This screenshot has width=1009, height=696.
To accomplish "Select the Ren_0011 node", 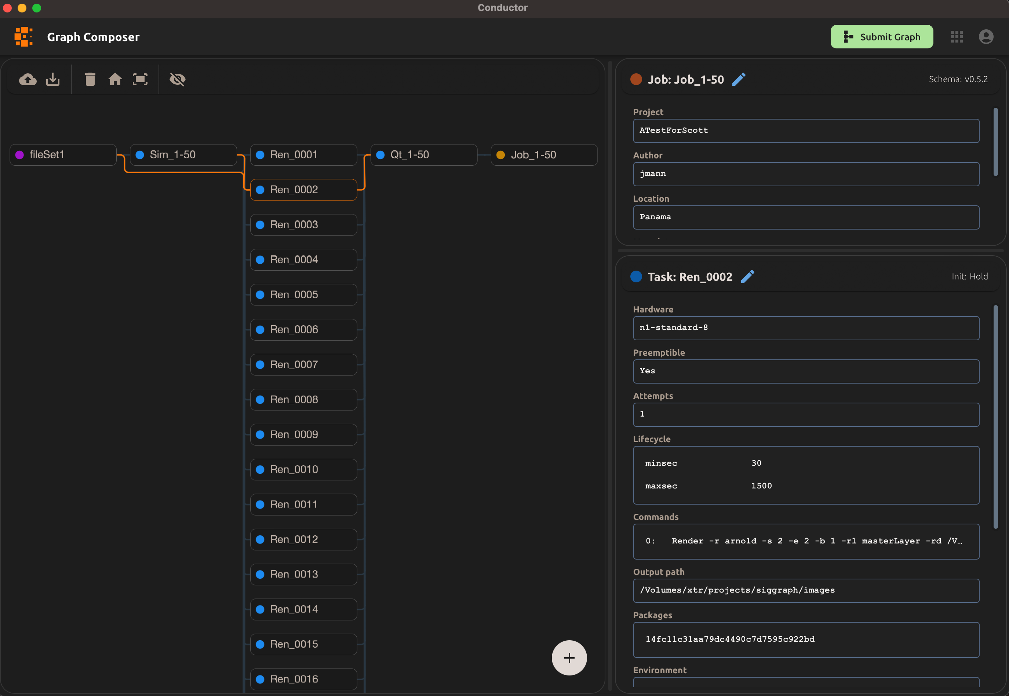I will point(303,504).
